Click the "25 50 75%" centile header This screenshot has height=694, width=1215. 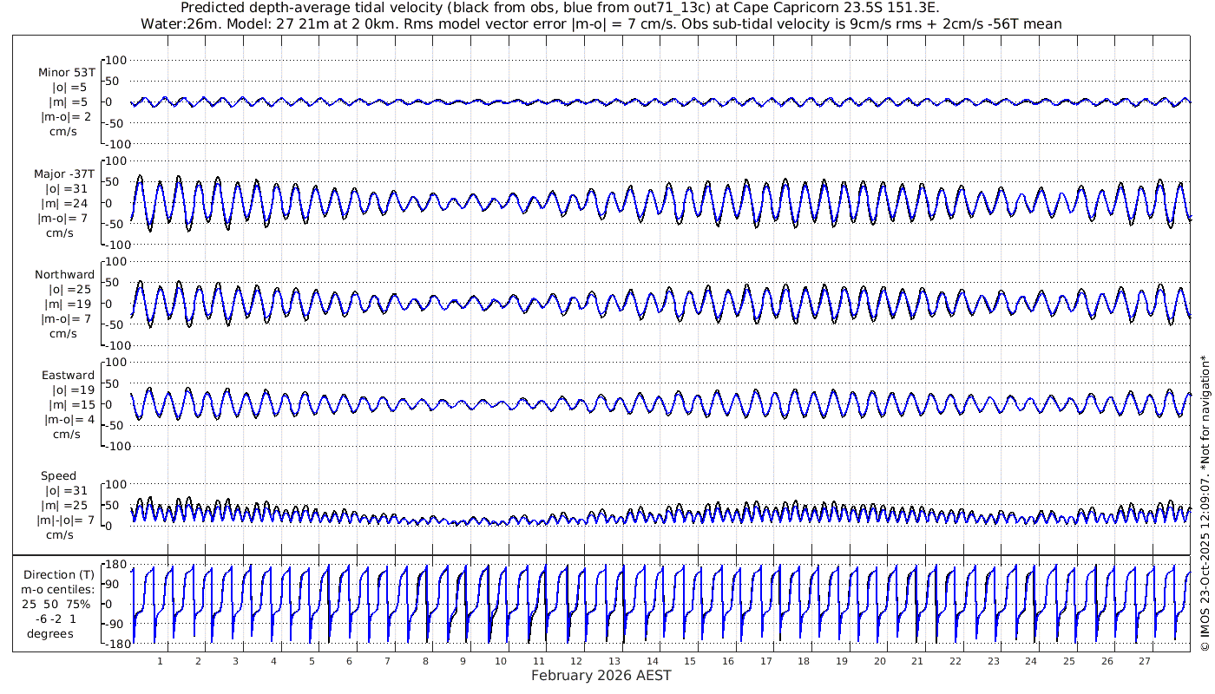point(56,603)
